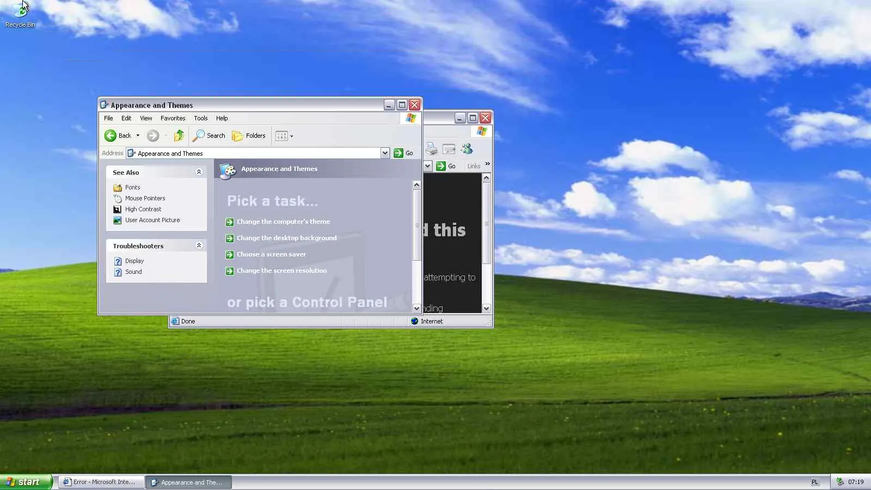Open the Back history dropdown arrow
Screen dimensions: 871x490
coord(138,136)
